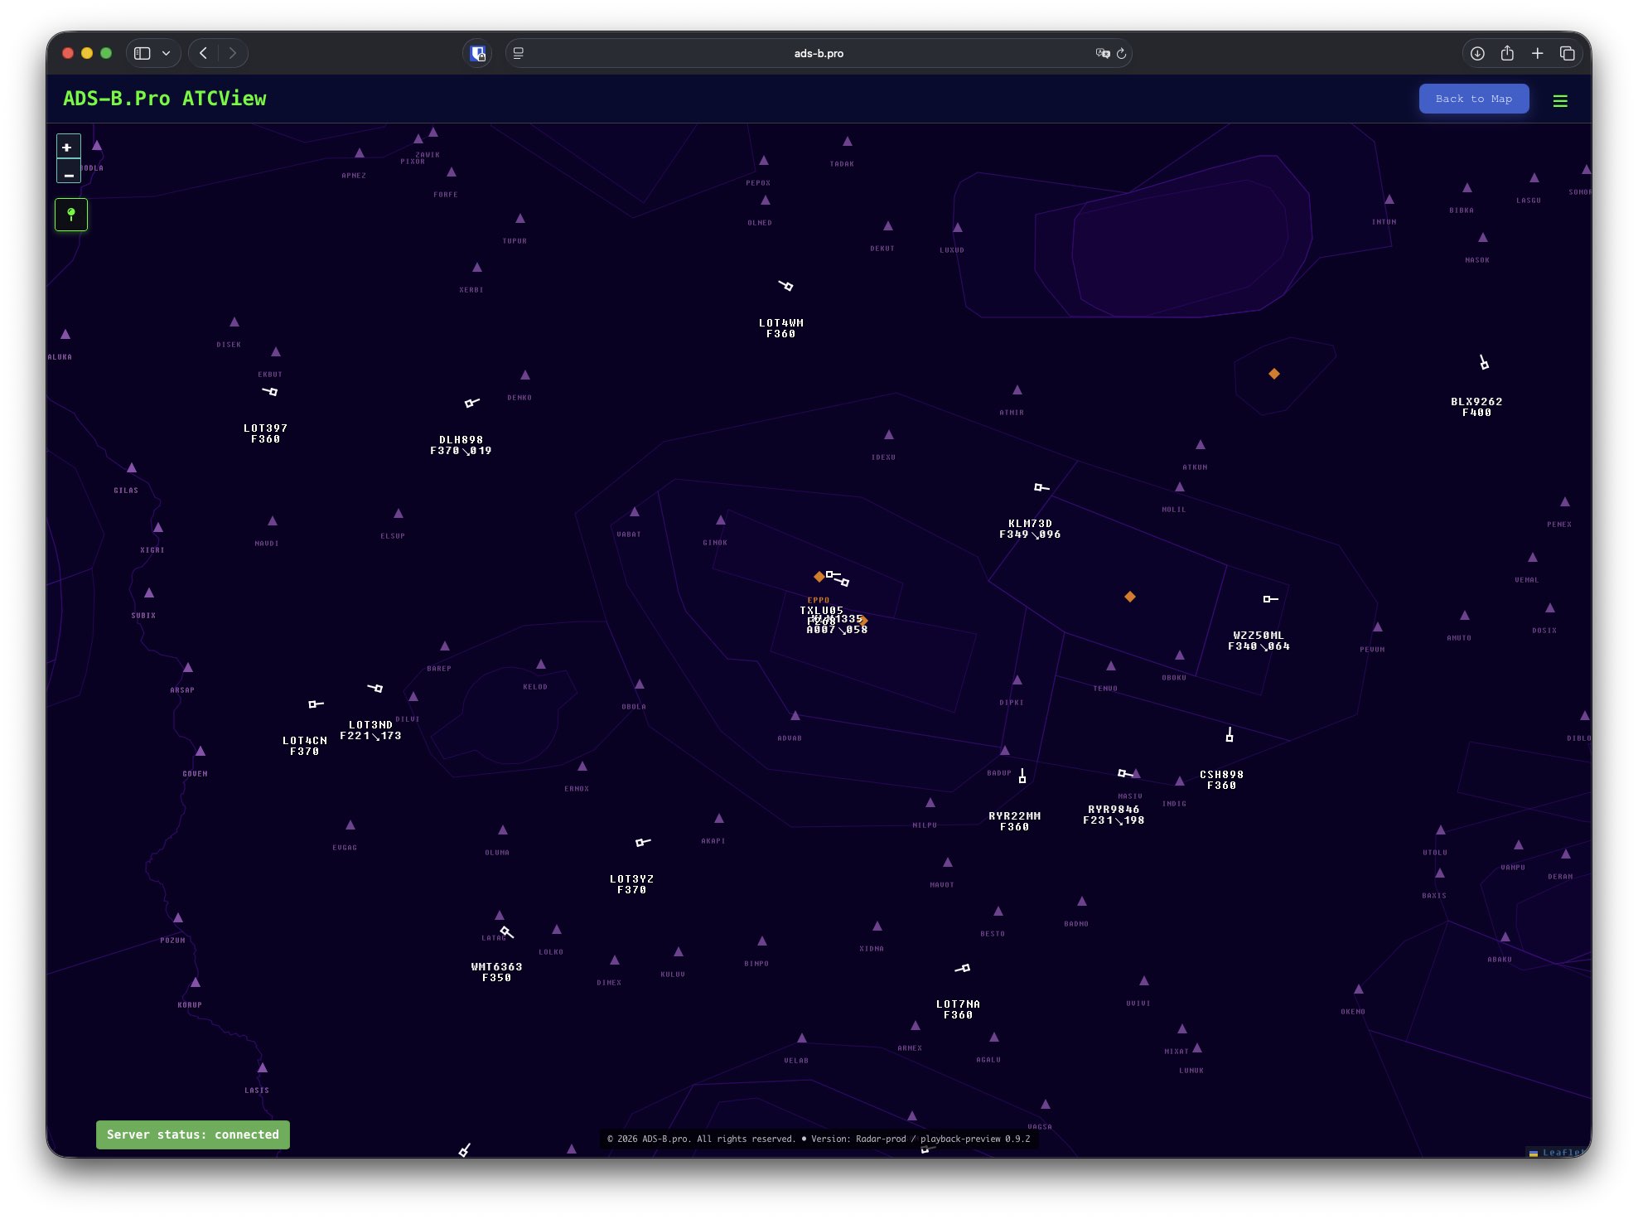Toggle reader view beside the address bar

(x=517, y=52)
